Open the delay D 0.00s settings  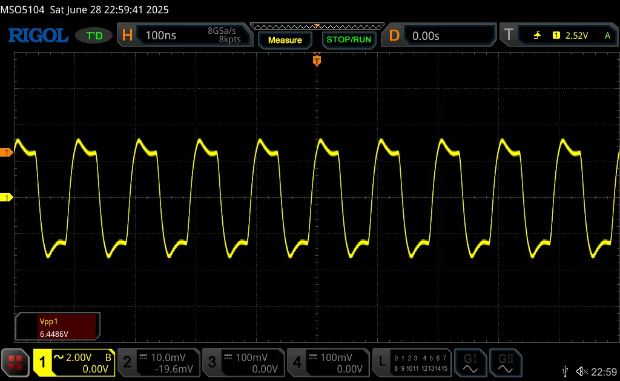(438, 36)
